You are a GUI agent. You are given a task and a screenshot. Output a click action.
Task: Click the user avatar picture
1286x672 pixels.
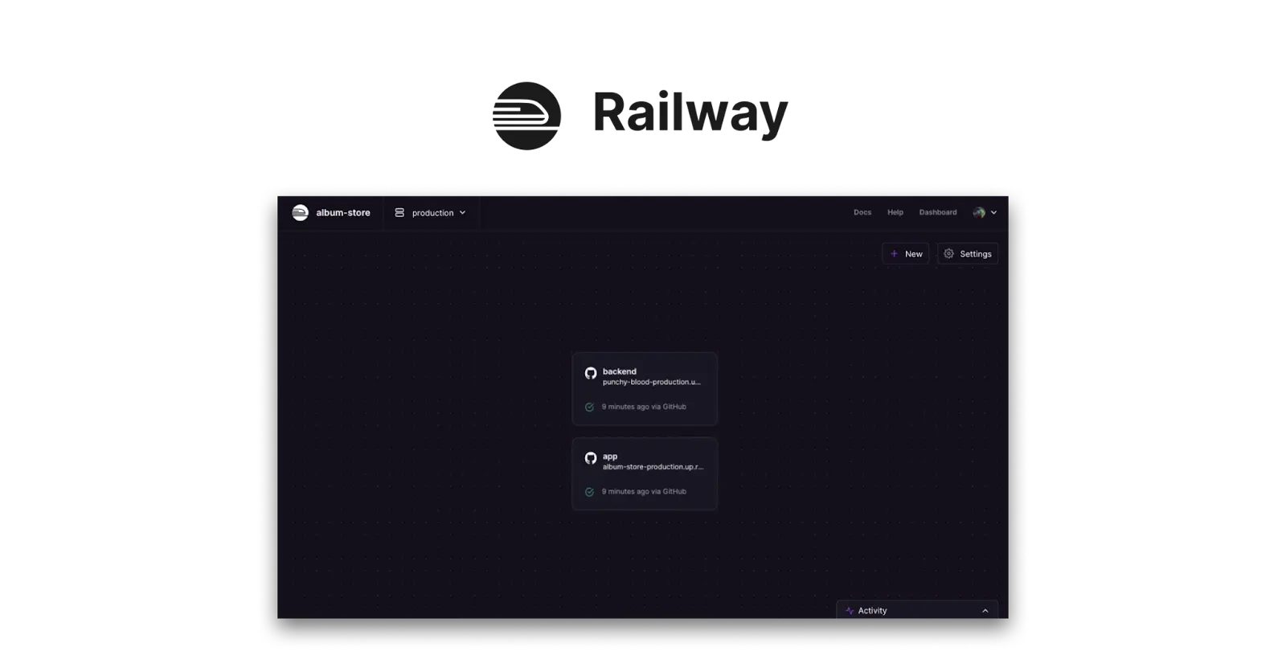click(x=979, y=212)
